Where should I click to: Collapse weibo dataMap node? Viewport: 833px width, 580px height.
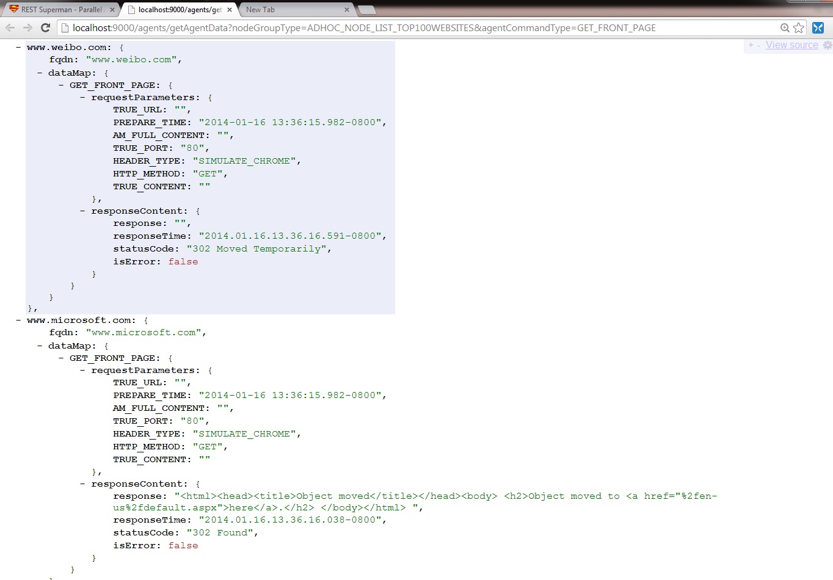(40, 73)
